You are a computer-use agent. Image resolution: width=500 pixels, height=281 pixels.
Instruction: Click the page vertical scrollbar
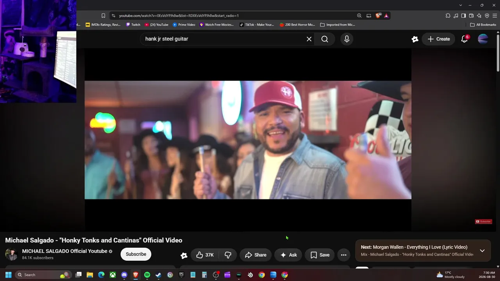coord(498,53)
